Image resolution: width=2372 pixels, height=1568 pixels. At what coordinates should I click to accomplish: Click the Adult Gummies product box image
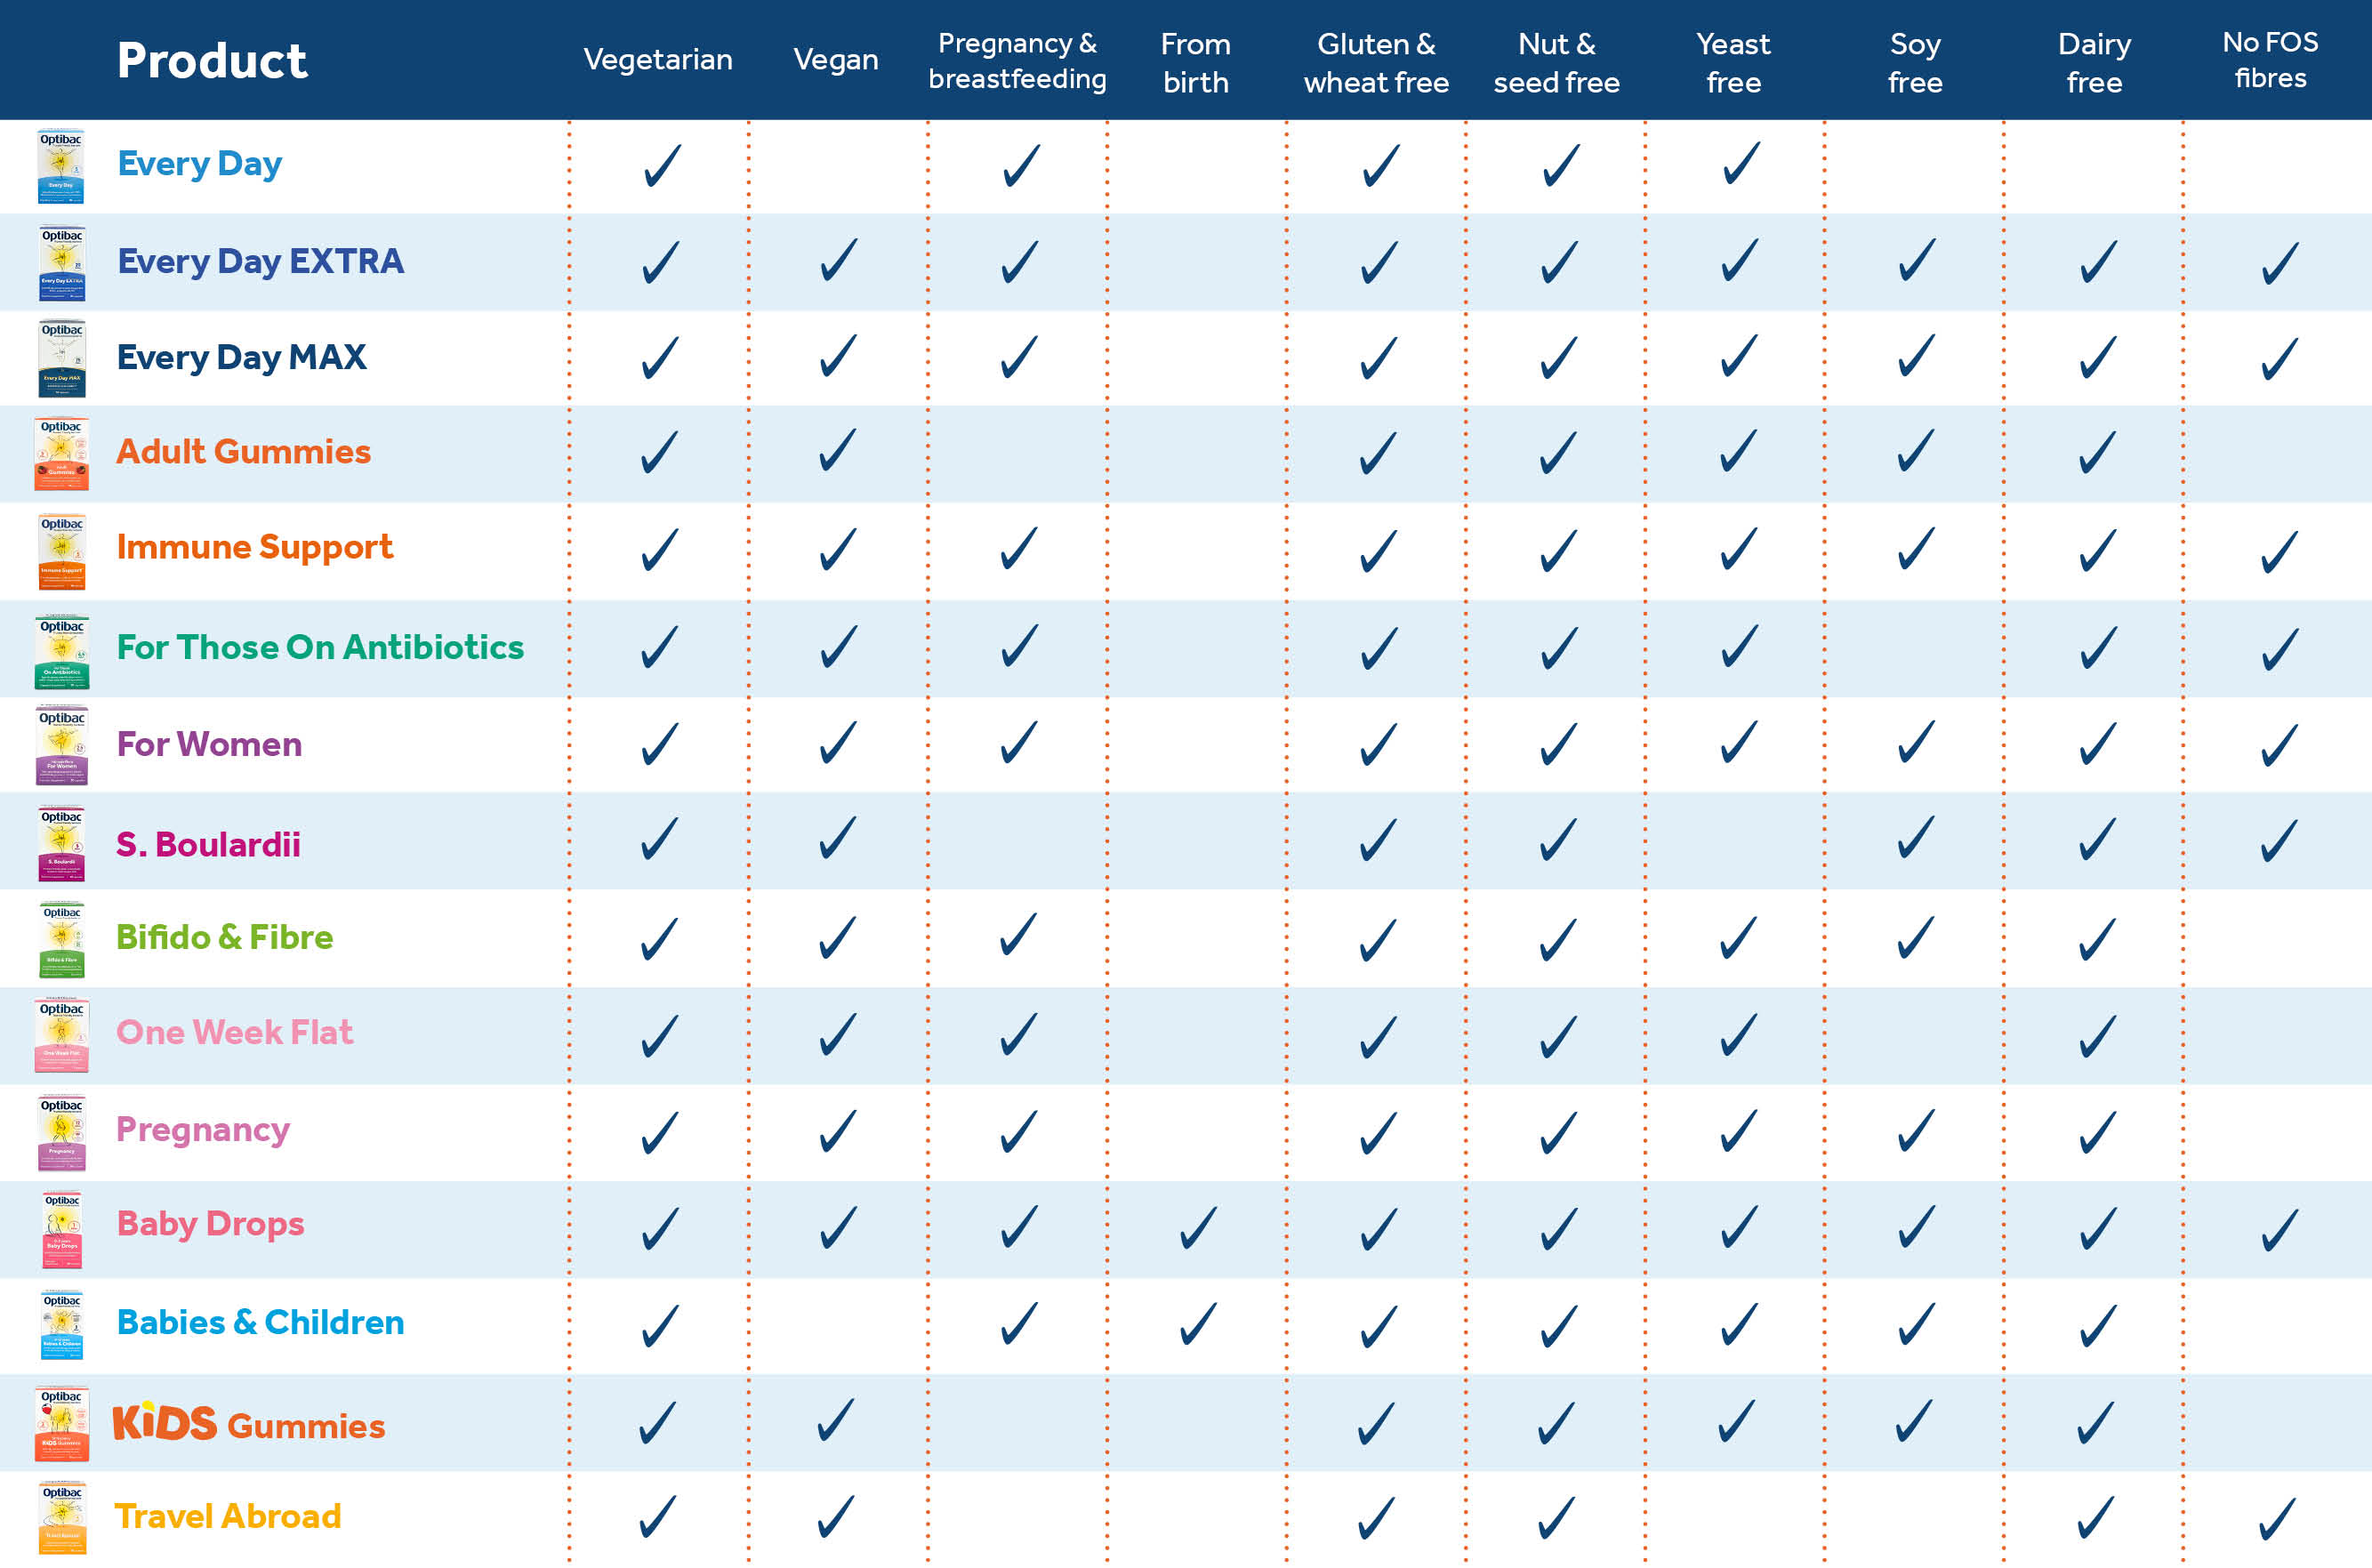61,454
